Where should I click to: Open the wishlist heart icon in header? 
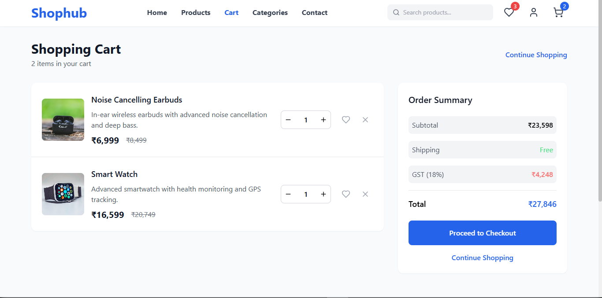[x=509, y=13]
